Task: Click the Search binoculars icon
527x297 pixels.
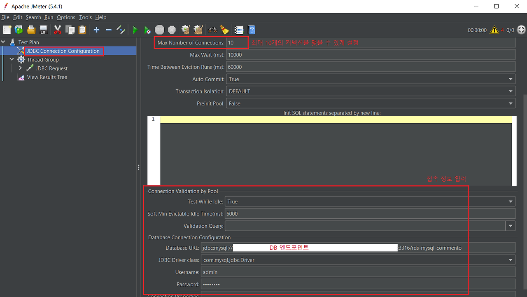Action: pos(212,30)
